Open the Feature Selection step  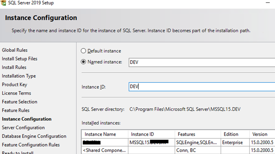(x=20, y=102)
